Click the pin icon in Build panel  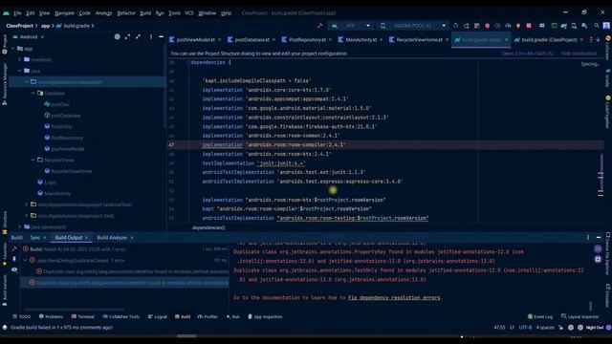point(14,259)
